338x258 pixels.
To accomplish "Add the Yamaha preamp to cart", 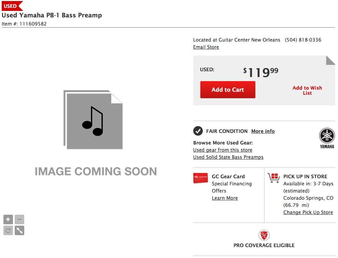I will point(228,90).
